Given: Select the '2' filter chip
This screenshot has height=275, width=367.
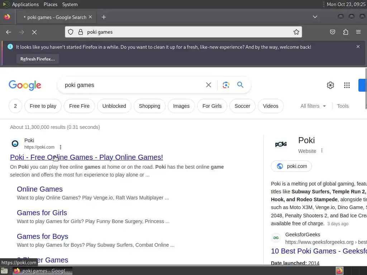Looking at the screenshot, I should 15,106.
